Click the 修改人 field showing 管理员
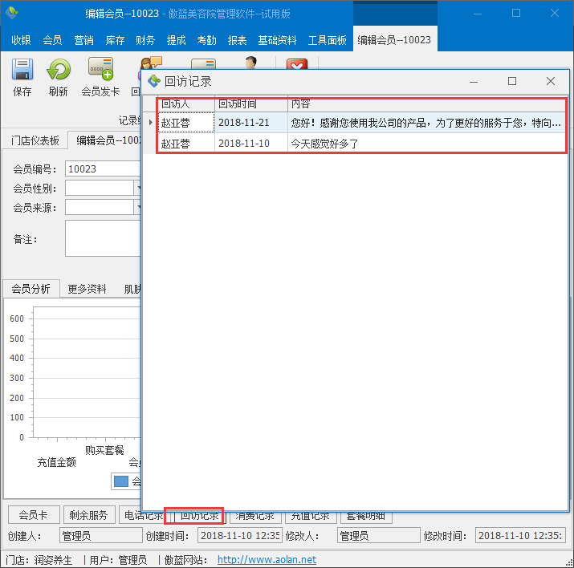574x568 pixels. click(x=378, y=536)
